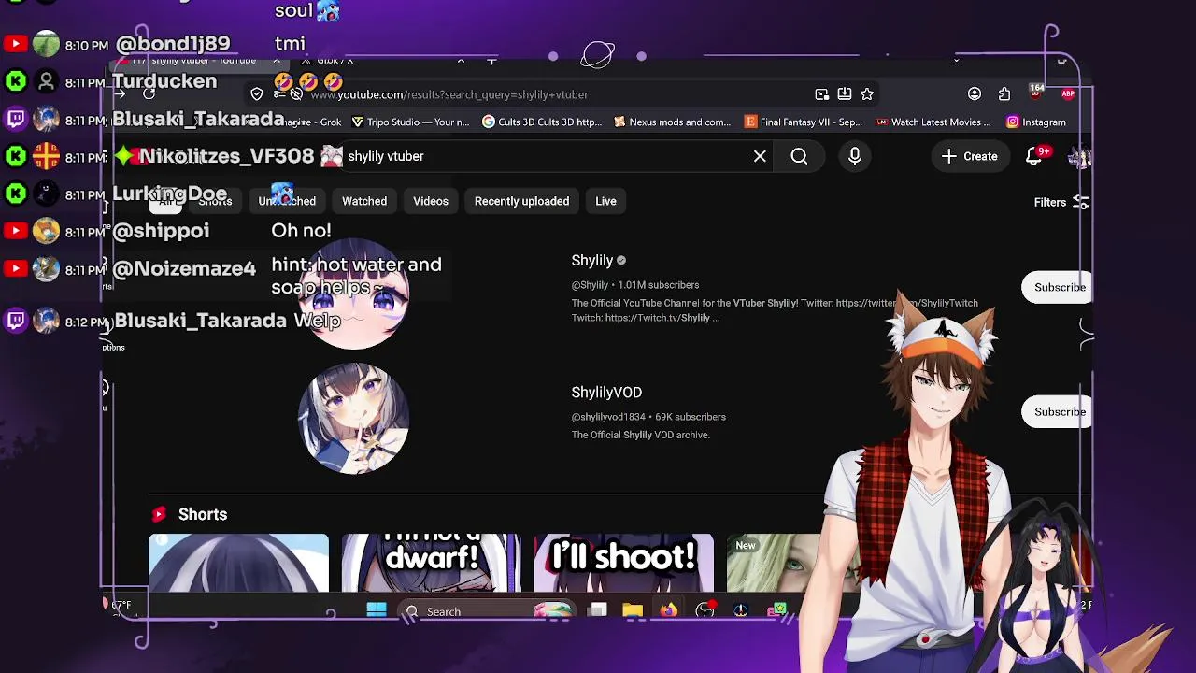Image resolution: width=1196 pixels, height=673 pixels.
Task: Click the ABP ad blocker extension icon
Action: tap(1068, 93)
